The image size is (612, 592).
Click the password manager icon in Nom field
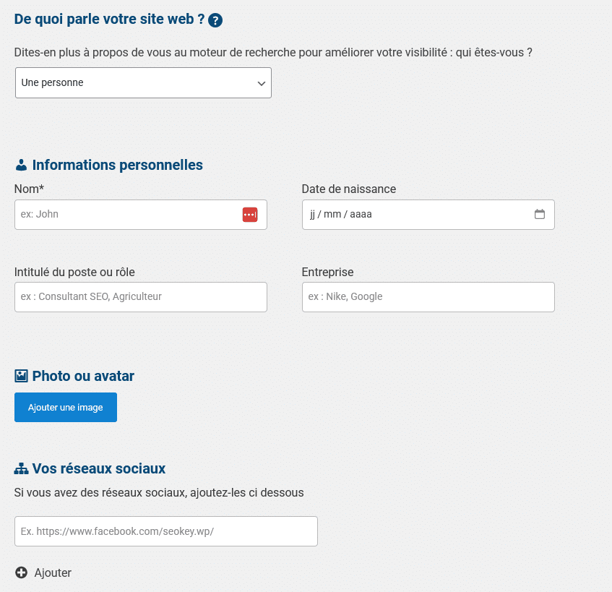pyautogui.click(x=249, y=215)
